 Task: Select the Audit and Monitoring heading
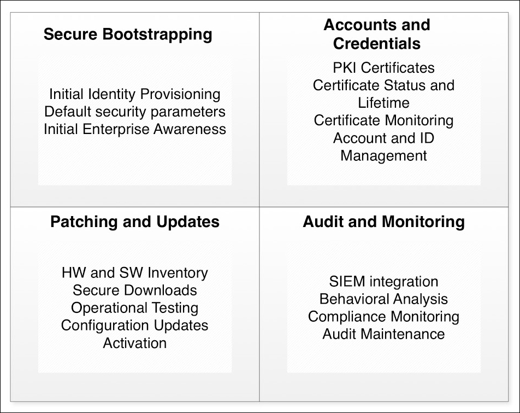(383, 222)
